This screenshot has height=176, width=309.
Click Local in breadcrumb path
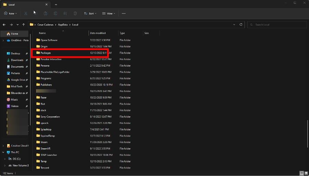coord(75,25)
